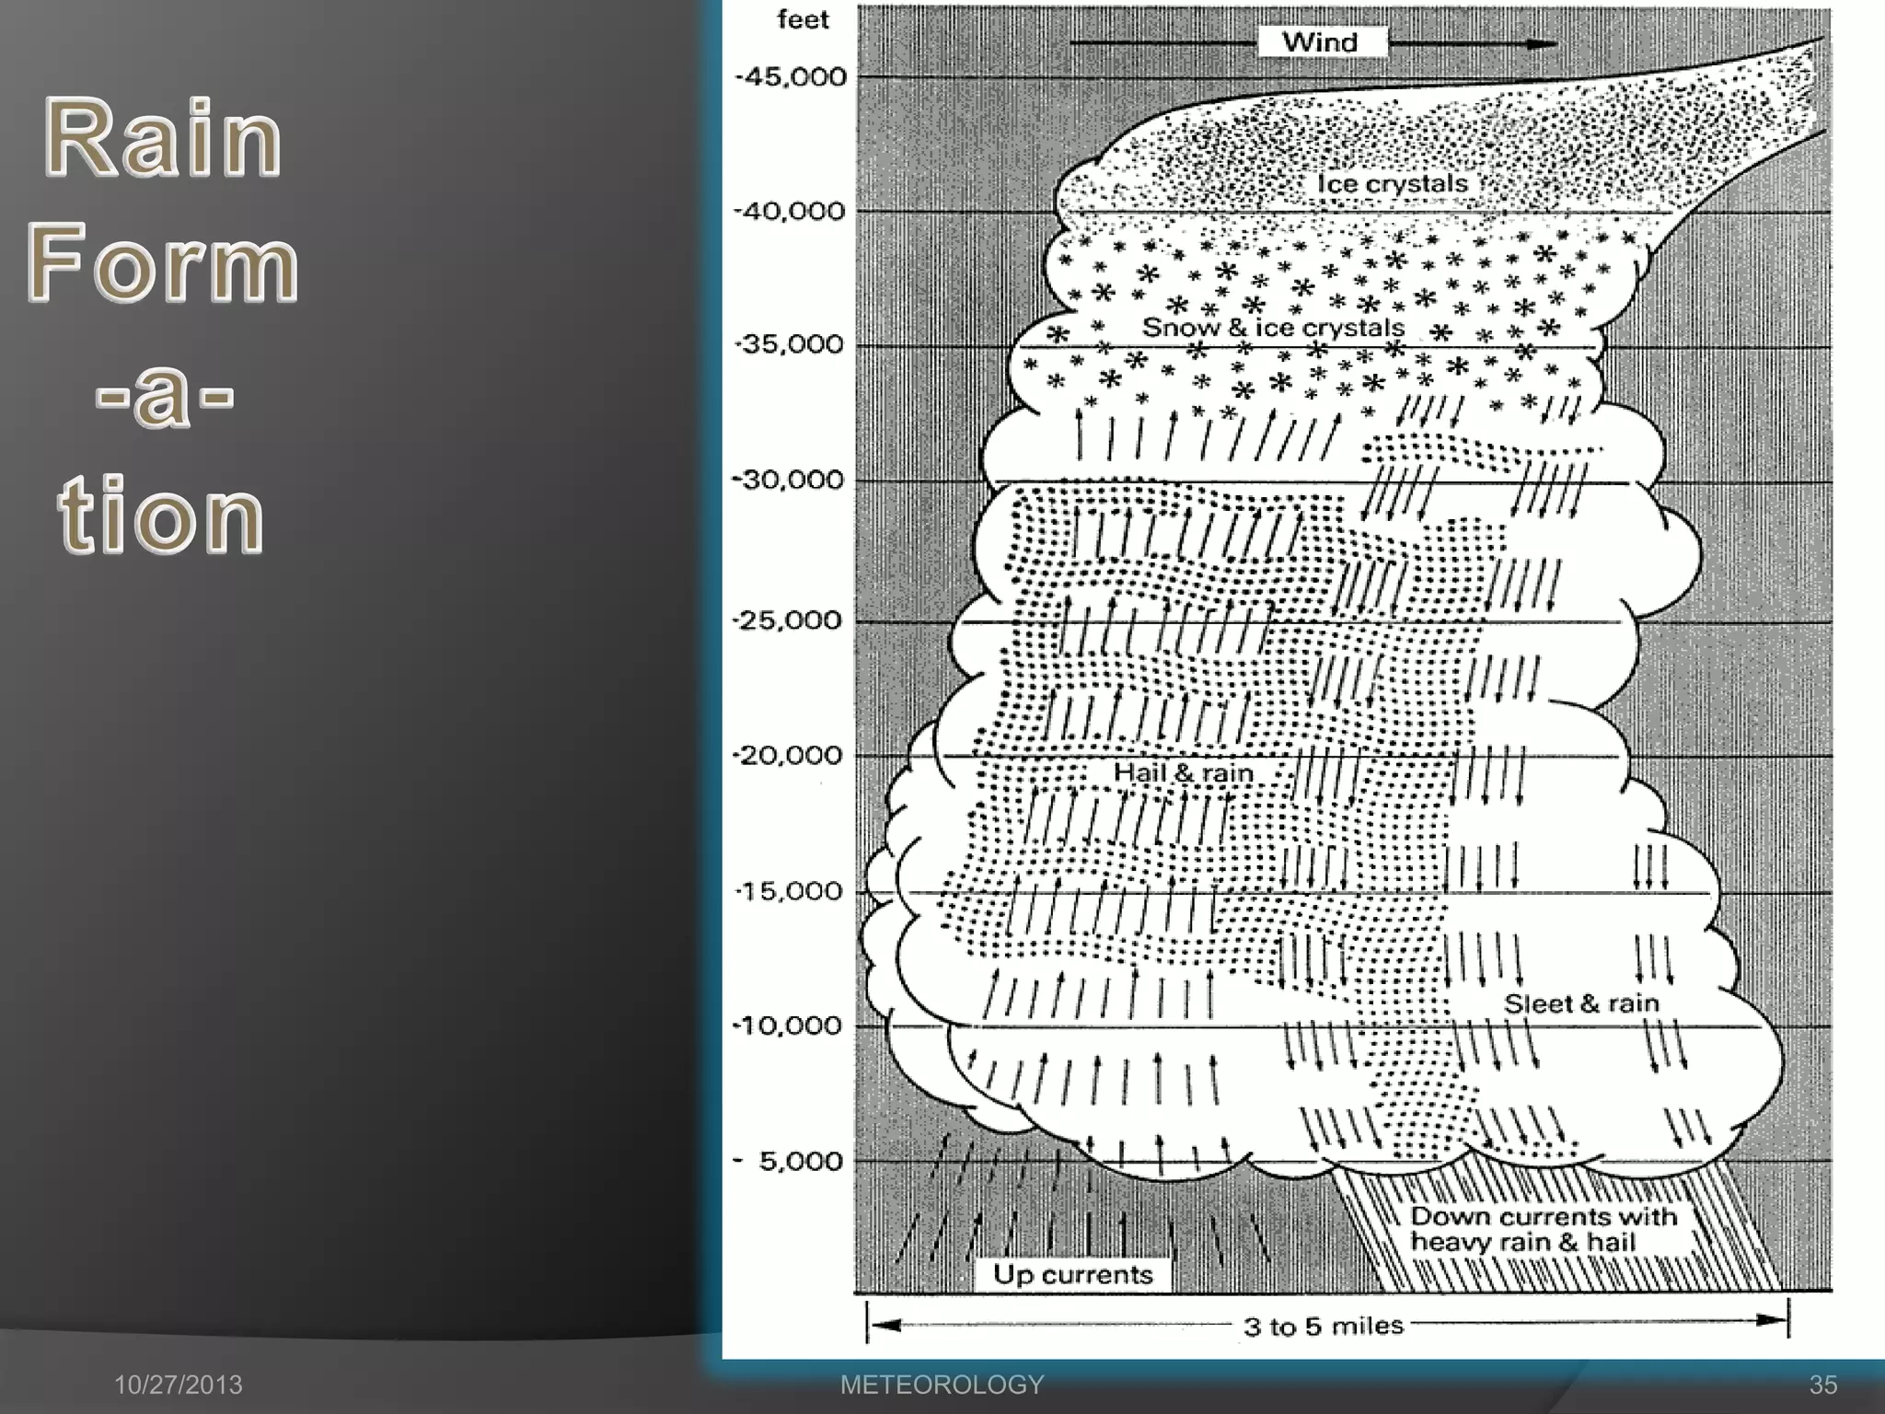Click the date 10/27/2013 in footer
Screen dimensions: 1885x1414
tap(178, 1385)
